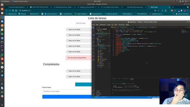Screen dimensions: 190x107
Task: Click the code minimap in VS Code editor
Action: (x=185, y=32)
